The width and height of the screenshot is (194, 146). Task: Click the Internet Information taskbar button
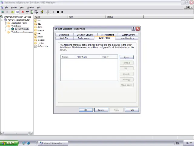coord(53,143)
